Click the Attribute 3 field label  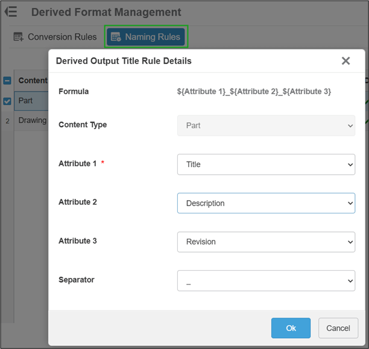pyautogui.click(x=78, y=241)
